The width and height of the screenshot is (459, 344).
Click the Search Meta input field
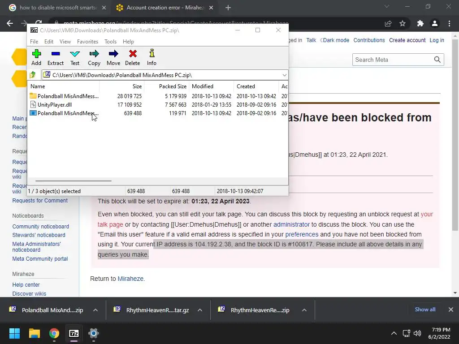[x=392, y=60]
